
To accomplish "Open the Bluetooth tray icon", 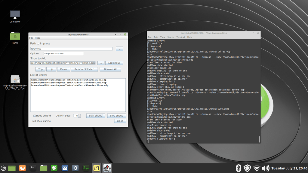I will coord(238,168).
